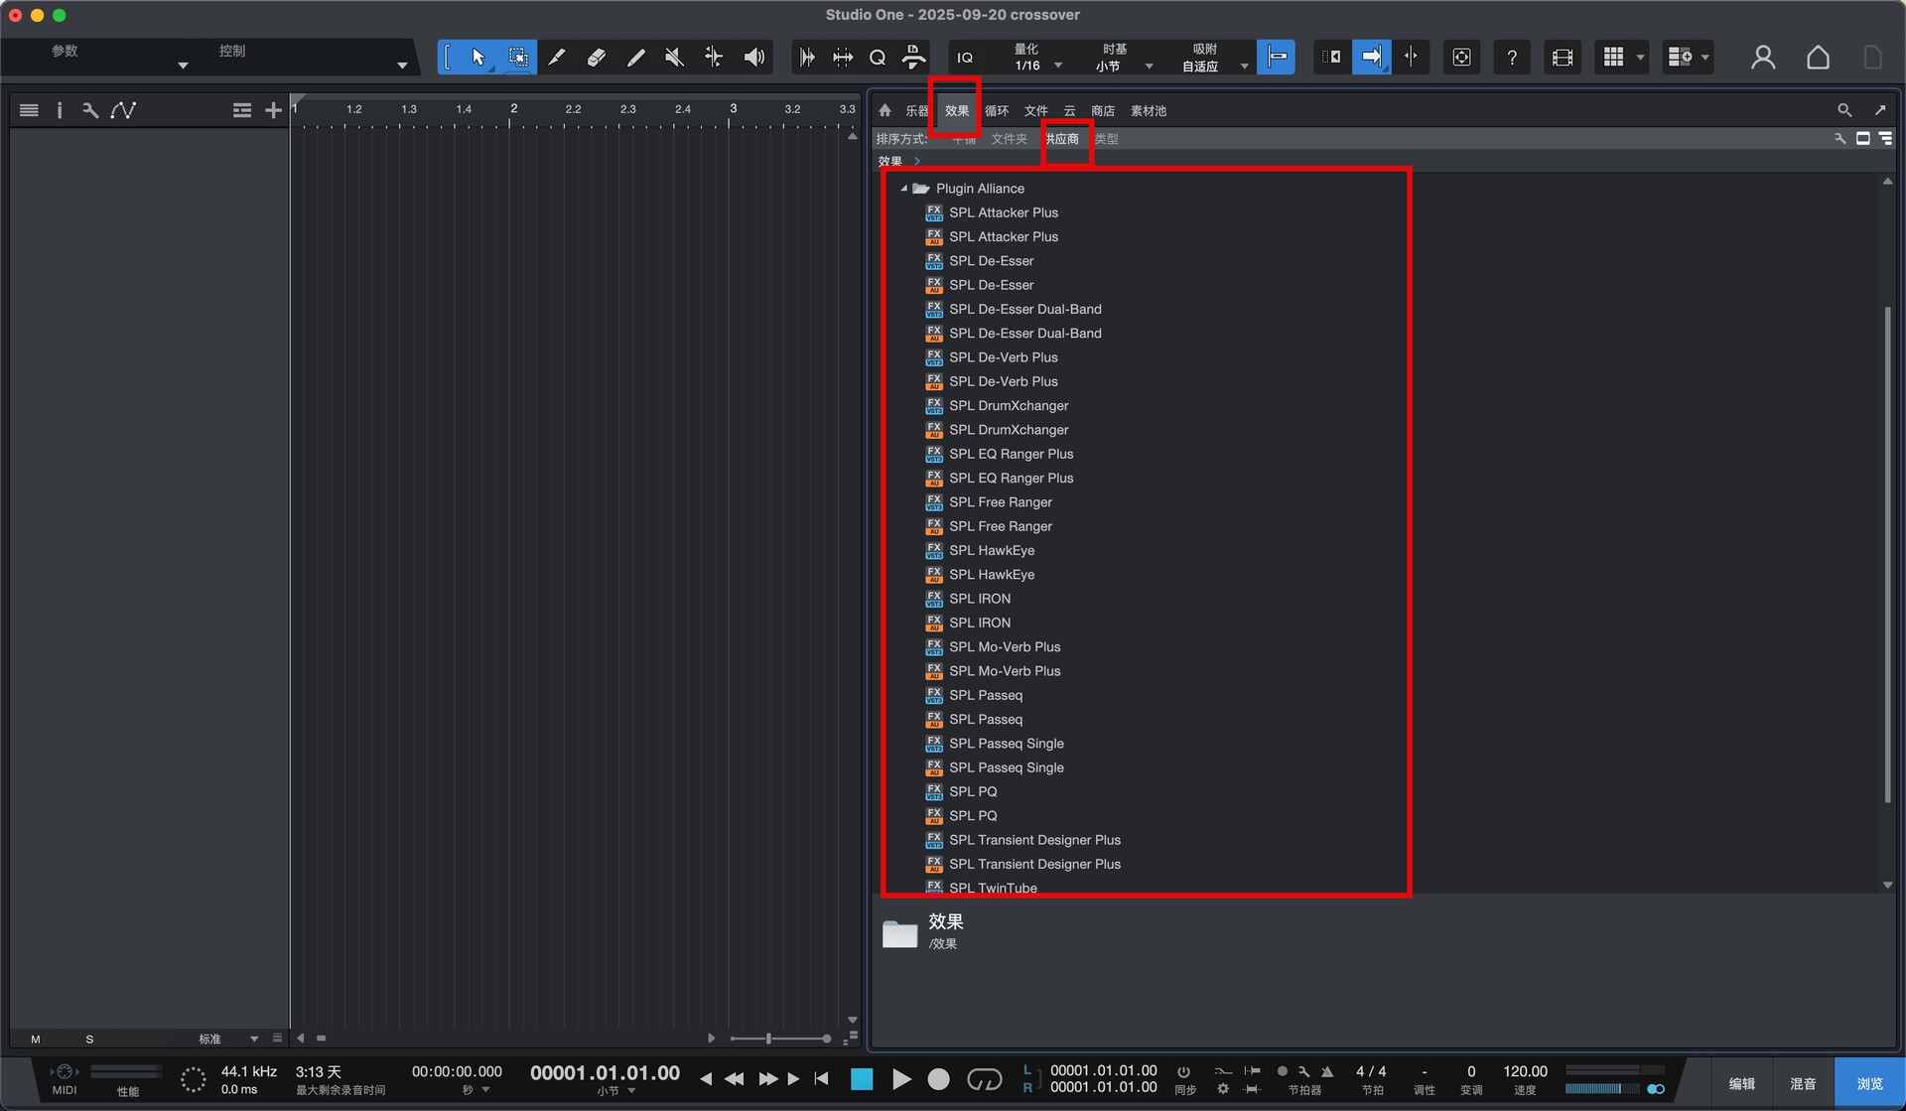The height and width of the screenshot is (1111, 1906).
Task: Open the macro grid panel icon
Action: (1613, 58)
